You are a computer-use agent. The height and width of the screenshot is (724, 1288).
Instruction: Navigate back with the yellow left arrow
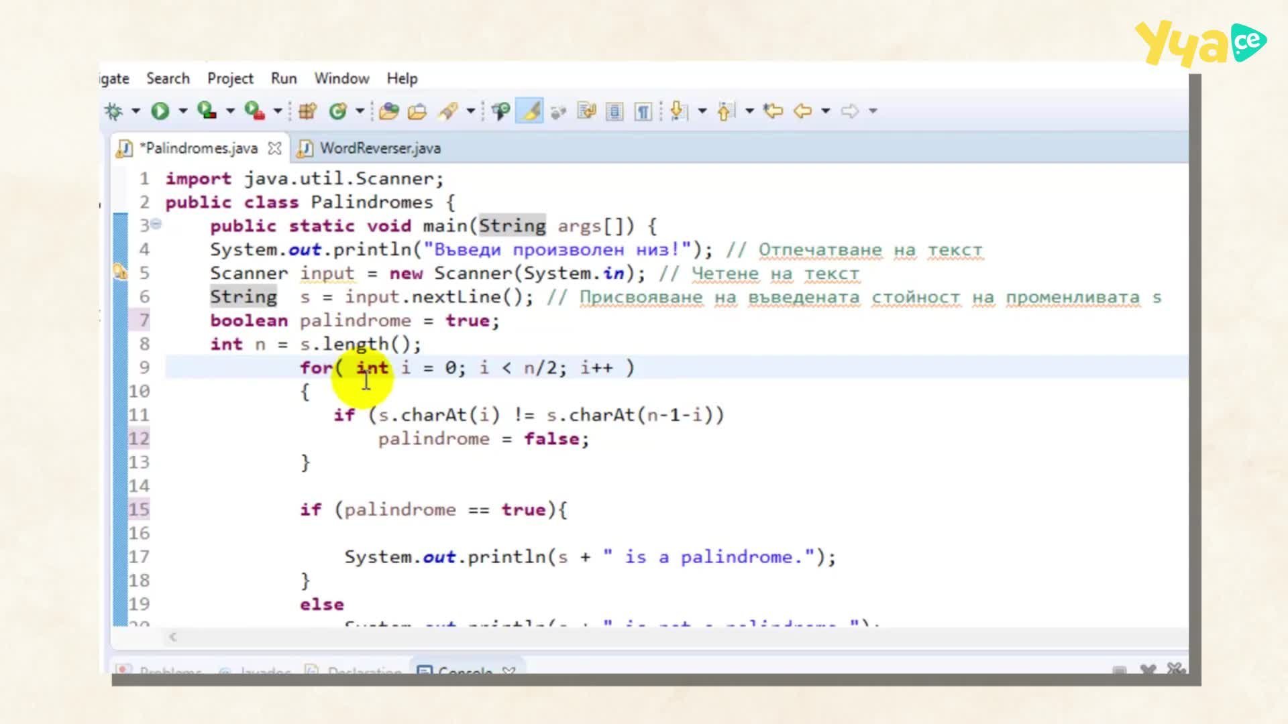[803, 111]
